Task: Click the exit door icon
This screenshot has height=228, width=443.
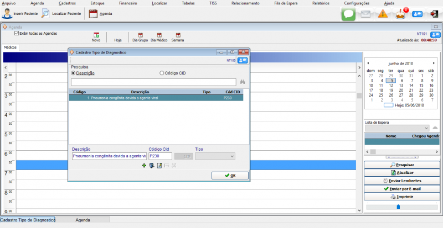Action: (434, 14)
